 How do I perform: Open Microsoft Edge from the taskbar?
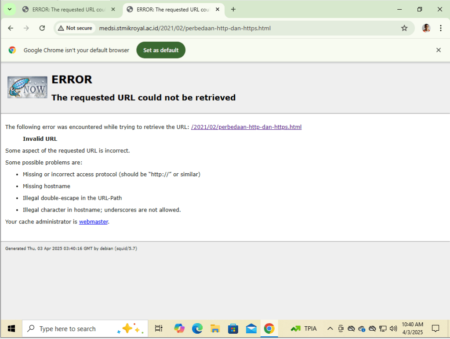197,328
